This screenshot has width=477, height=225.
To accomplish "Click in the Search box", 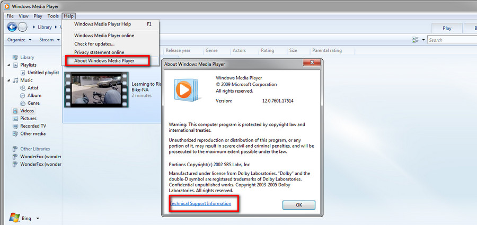I will (x=453, y=40).
